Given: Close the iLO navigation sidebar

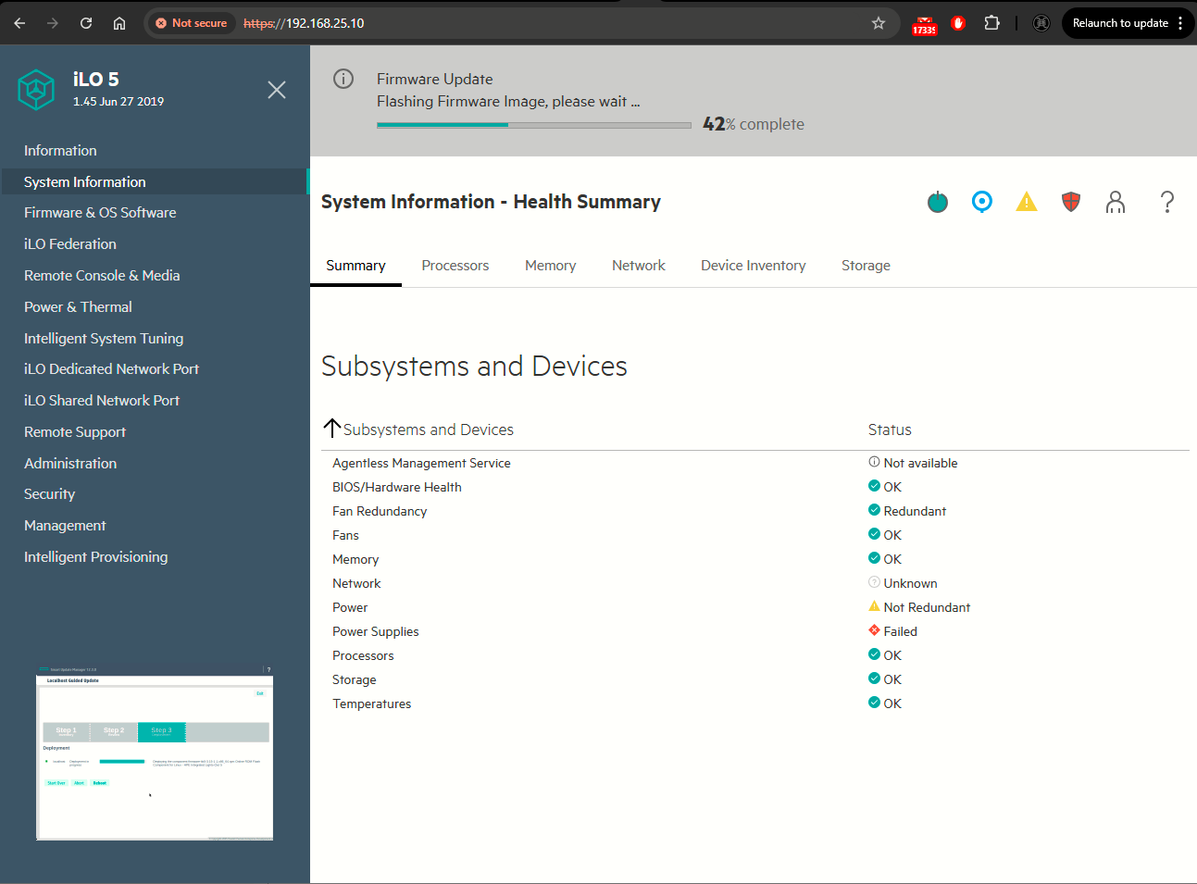Looking at the screenshot, I should [276, 90].
